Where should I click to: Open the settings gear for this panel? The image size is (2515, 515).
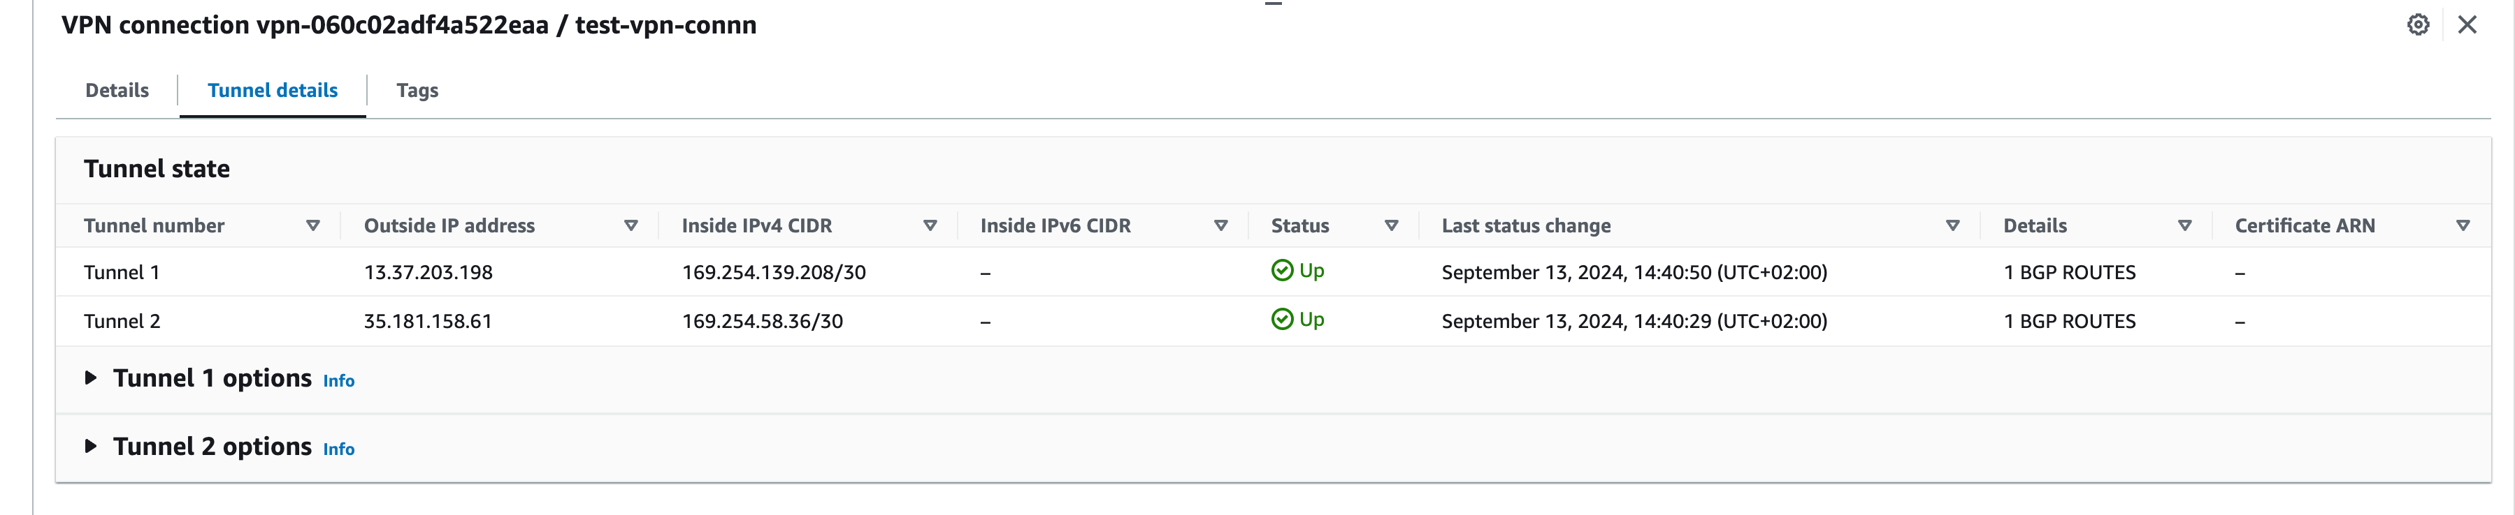click(2419, 25)
